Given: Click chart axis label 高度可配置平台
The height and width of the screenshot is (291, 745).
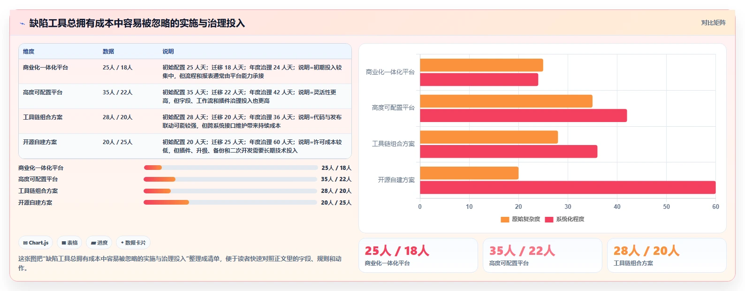Looking at the screenshot, I should [x=393, y=107].
